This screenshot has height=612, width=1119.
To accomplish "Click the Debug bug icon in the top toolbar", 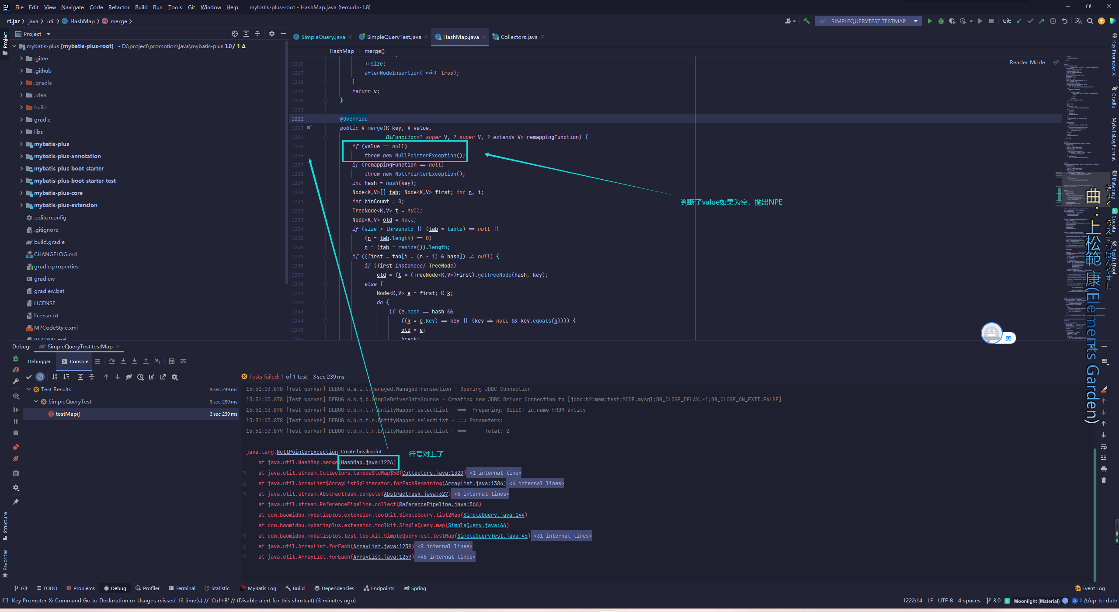I will tap(941, 21).
